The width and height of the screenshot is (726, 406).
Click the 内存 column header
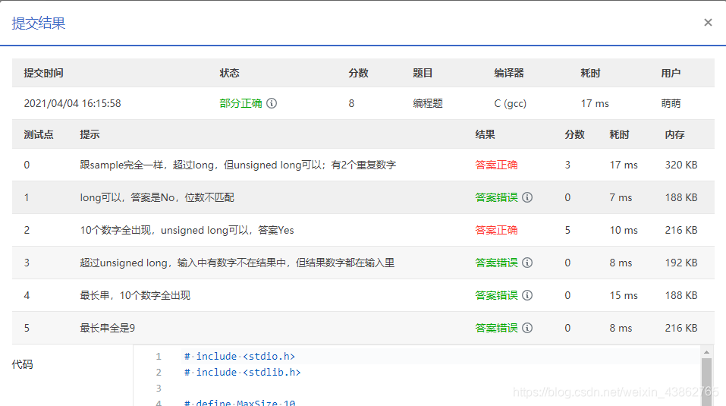(674, 134)
